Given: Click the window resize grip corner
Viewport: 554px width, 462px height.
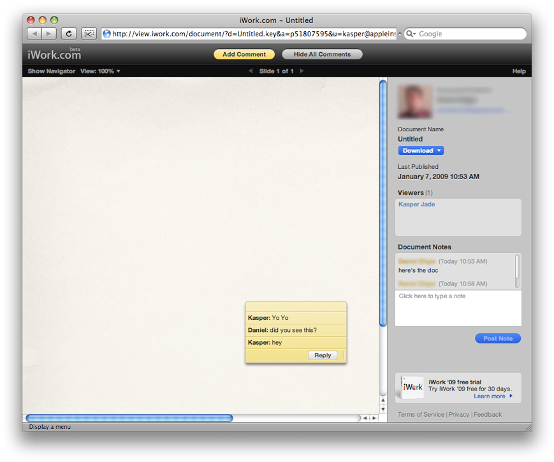Looking at the screenshot, I should pos(528,428).
